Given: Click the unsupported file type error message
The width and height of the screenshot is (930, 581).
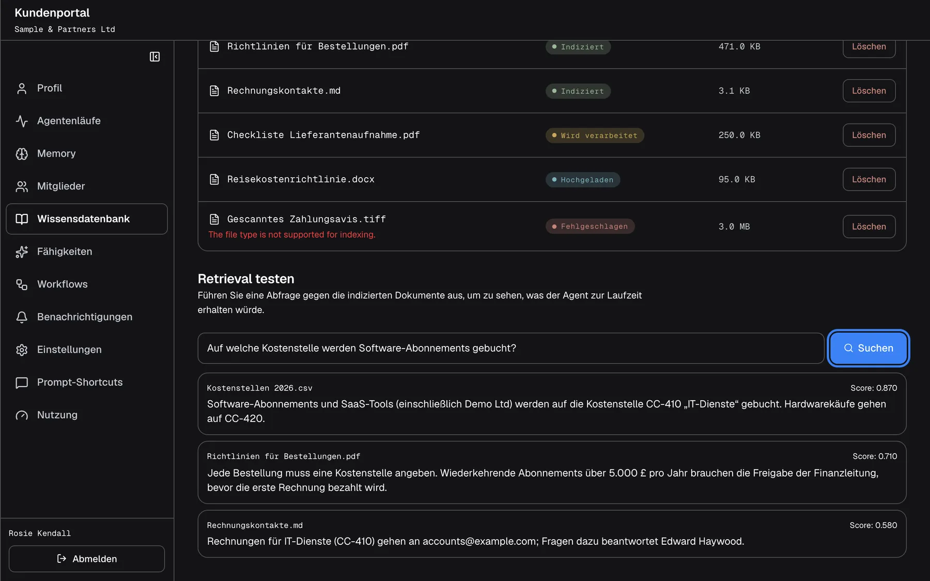Looking at the screenshot, I should point(292,234).
